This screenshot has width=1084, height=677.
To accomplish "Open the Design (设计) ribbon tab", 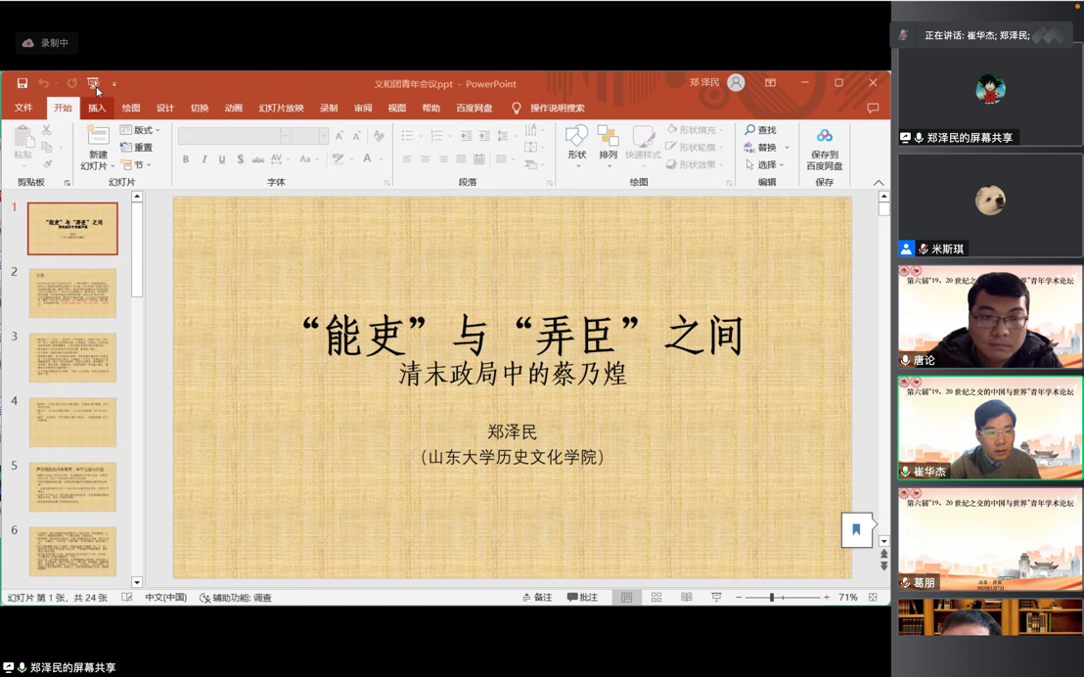I will (x=165, y=109).
